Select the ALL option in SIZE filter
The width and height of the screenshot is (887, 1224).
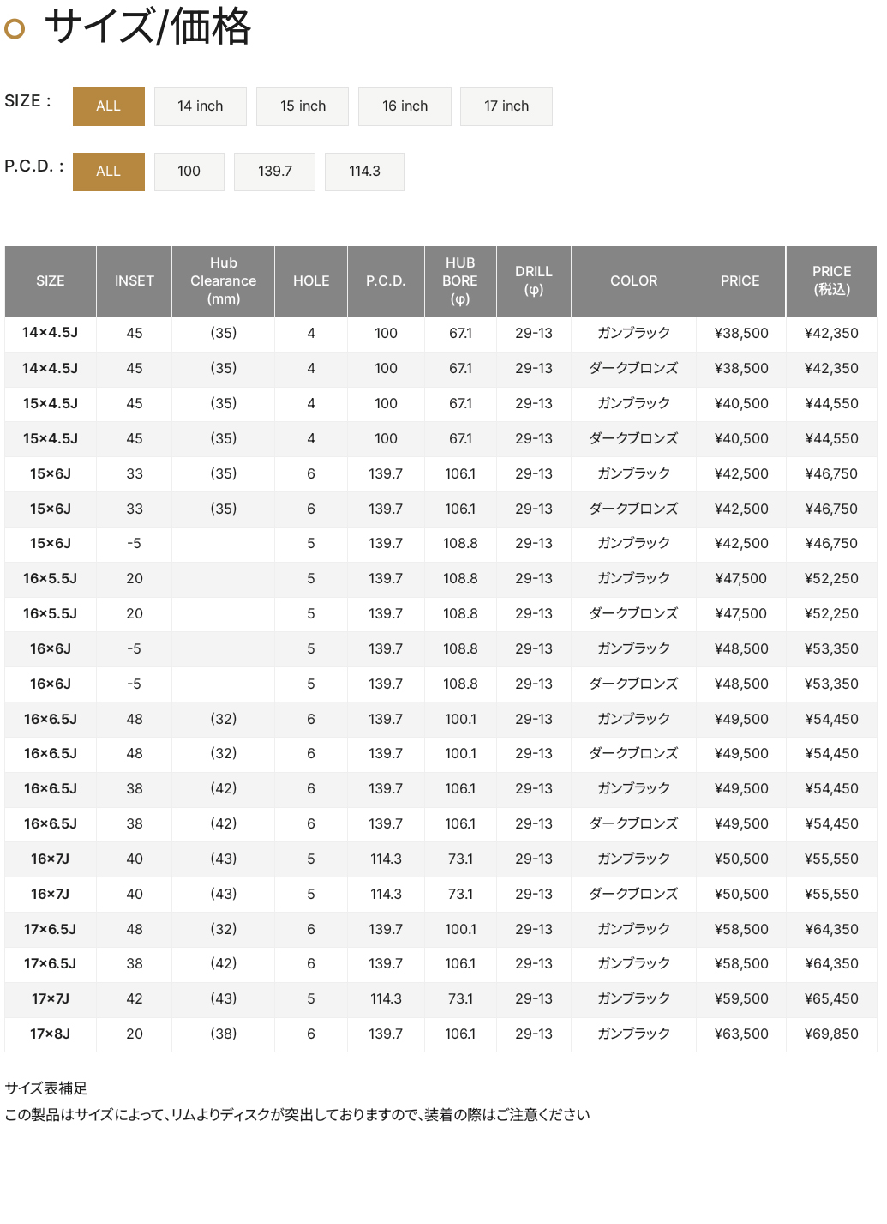(108, 106)
